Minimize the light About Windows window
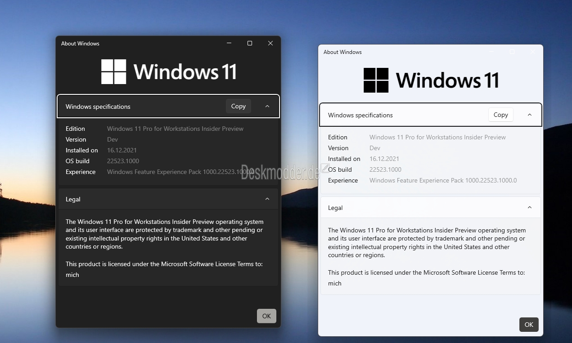The width and height of the screenshot is (572, 343). (491, 52)
